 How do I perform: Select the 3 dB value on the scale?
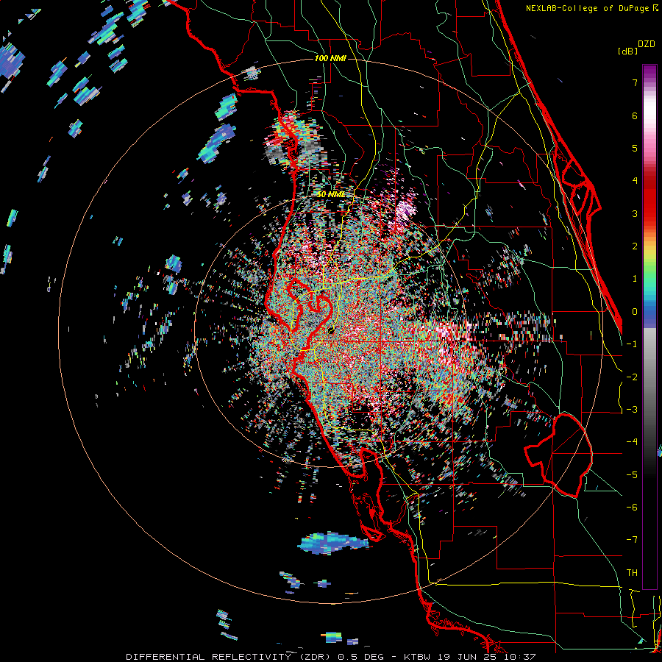pos(634,213)
